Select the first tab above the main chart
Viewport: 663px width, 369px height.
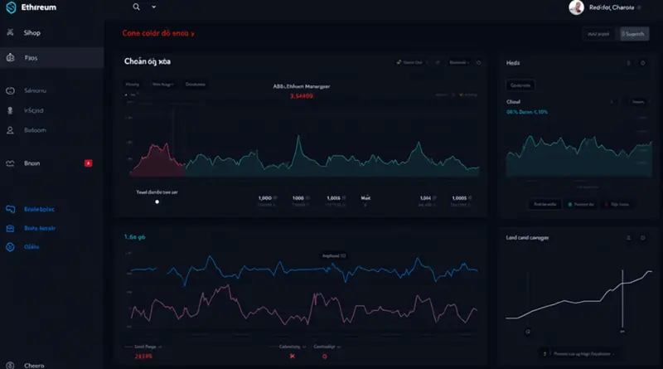(x=133, y=85)
